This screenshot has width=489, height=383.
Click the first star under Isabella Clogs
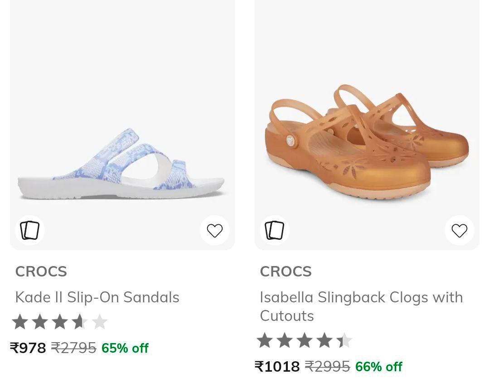tap(265, 340)
